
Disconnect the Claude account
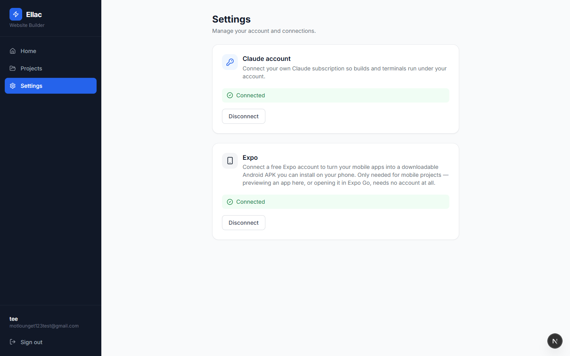244,116
